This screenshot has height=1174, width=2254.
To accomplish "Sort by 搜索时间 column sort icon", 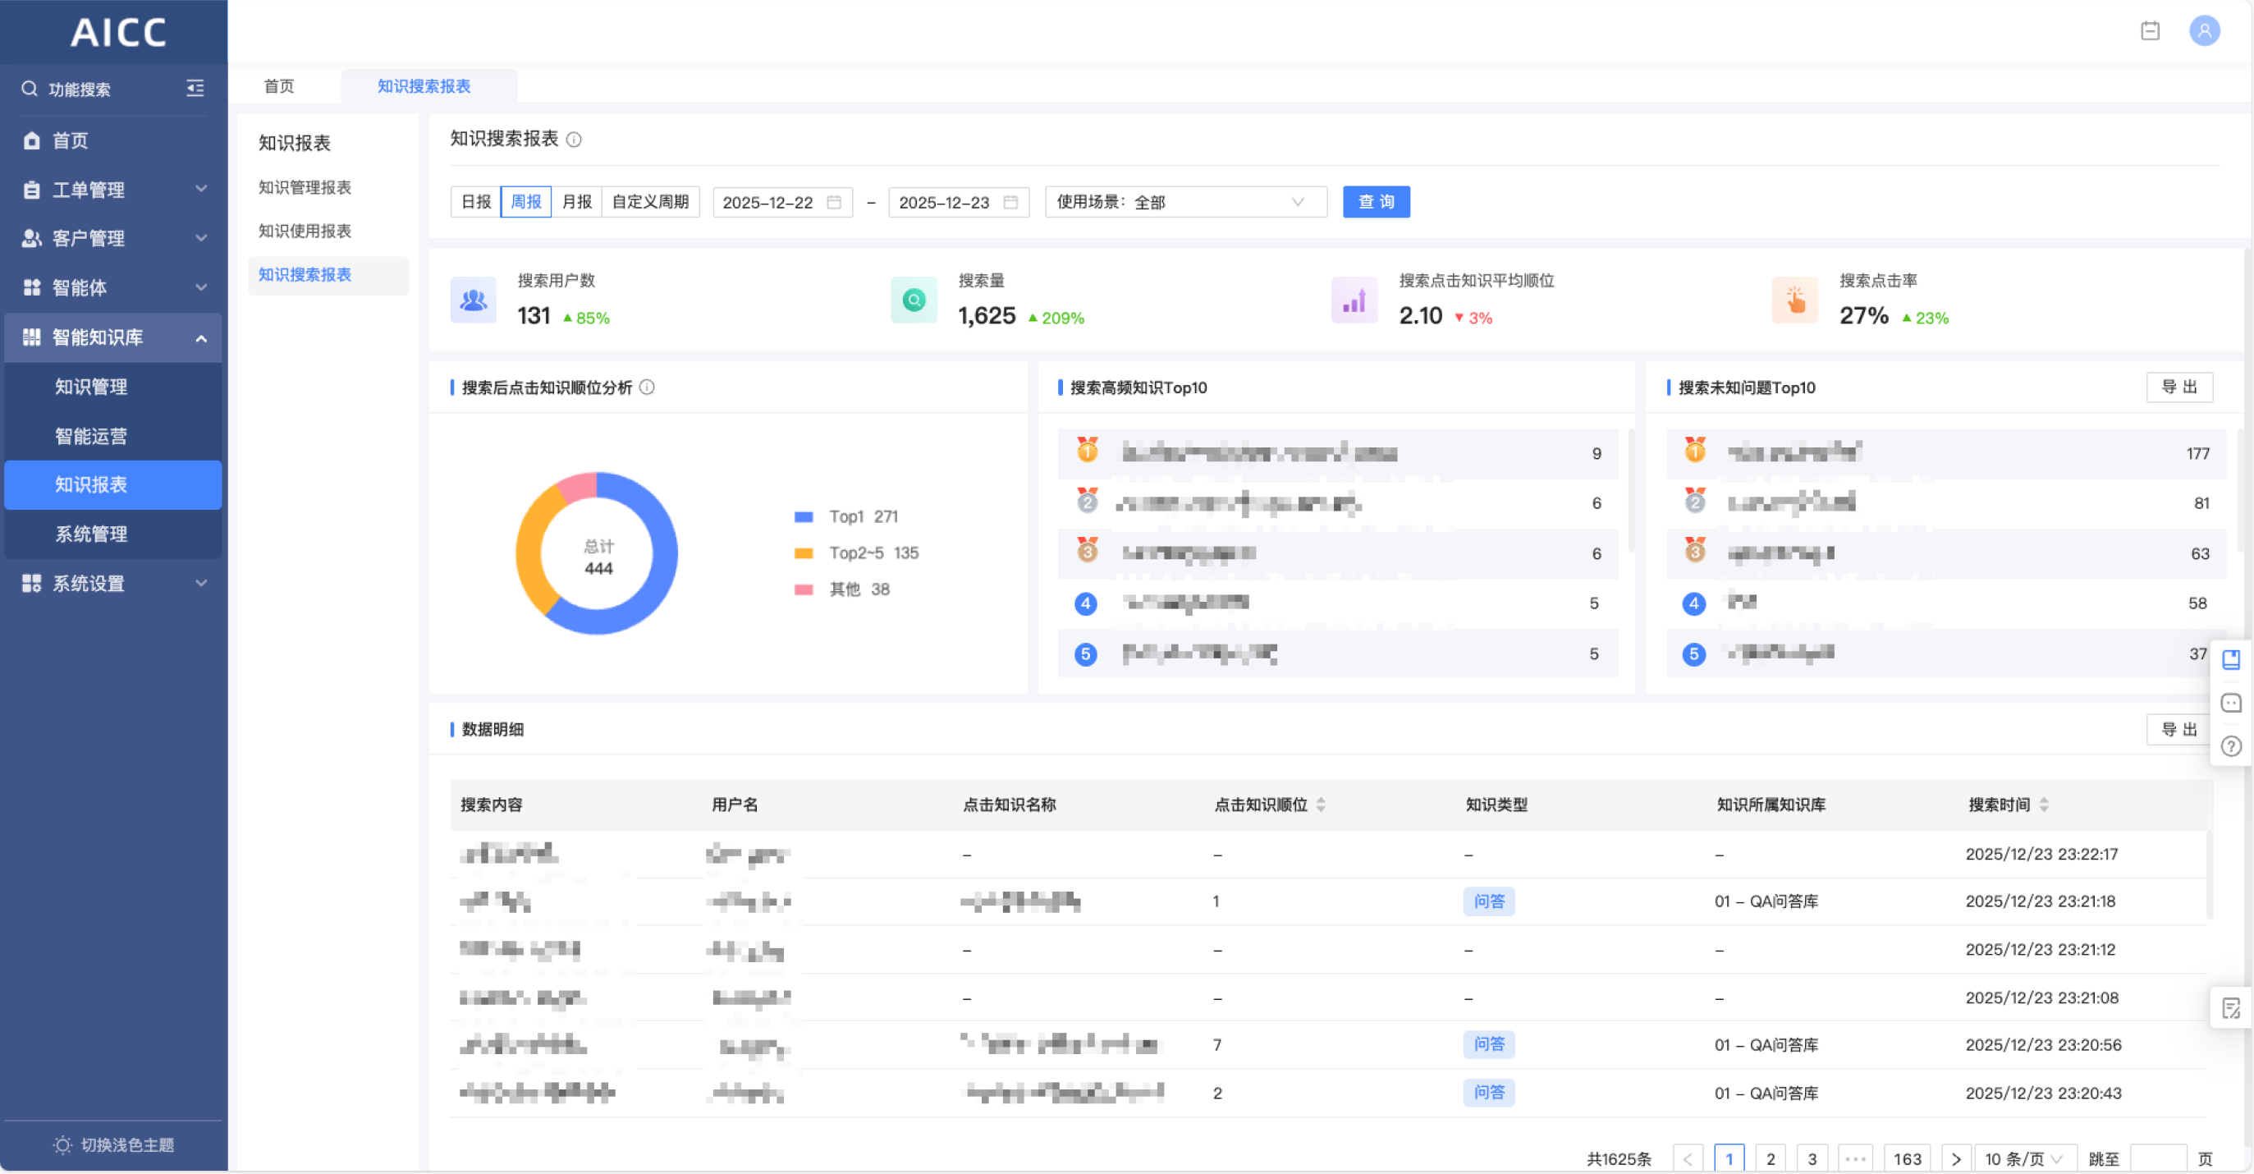I will coord(2044,805).
